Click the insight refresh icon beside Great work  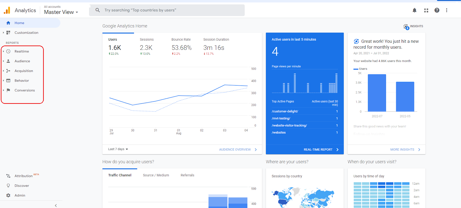[x=356, y=41]
